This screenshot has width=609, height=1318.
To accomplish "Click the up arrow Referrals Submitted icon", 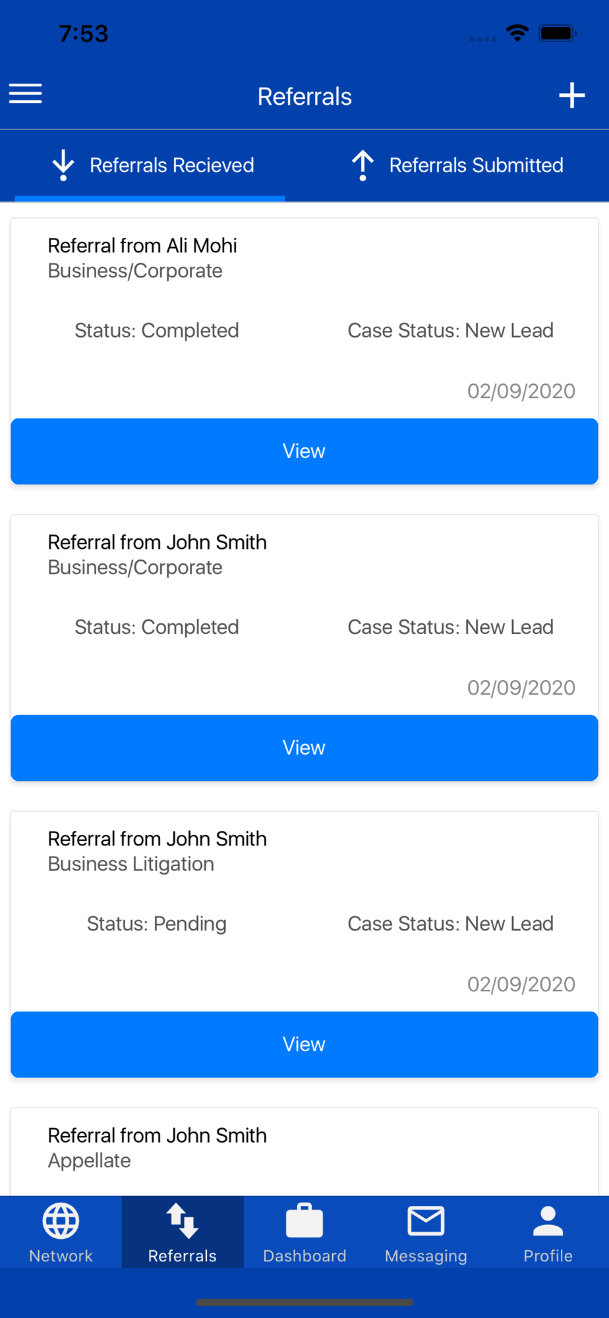I will click(362, 165).
